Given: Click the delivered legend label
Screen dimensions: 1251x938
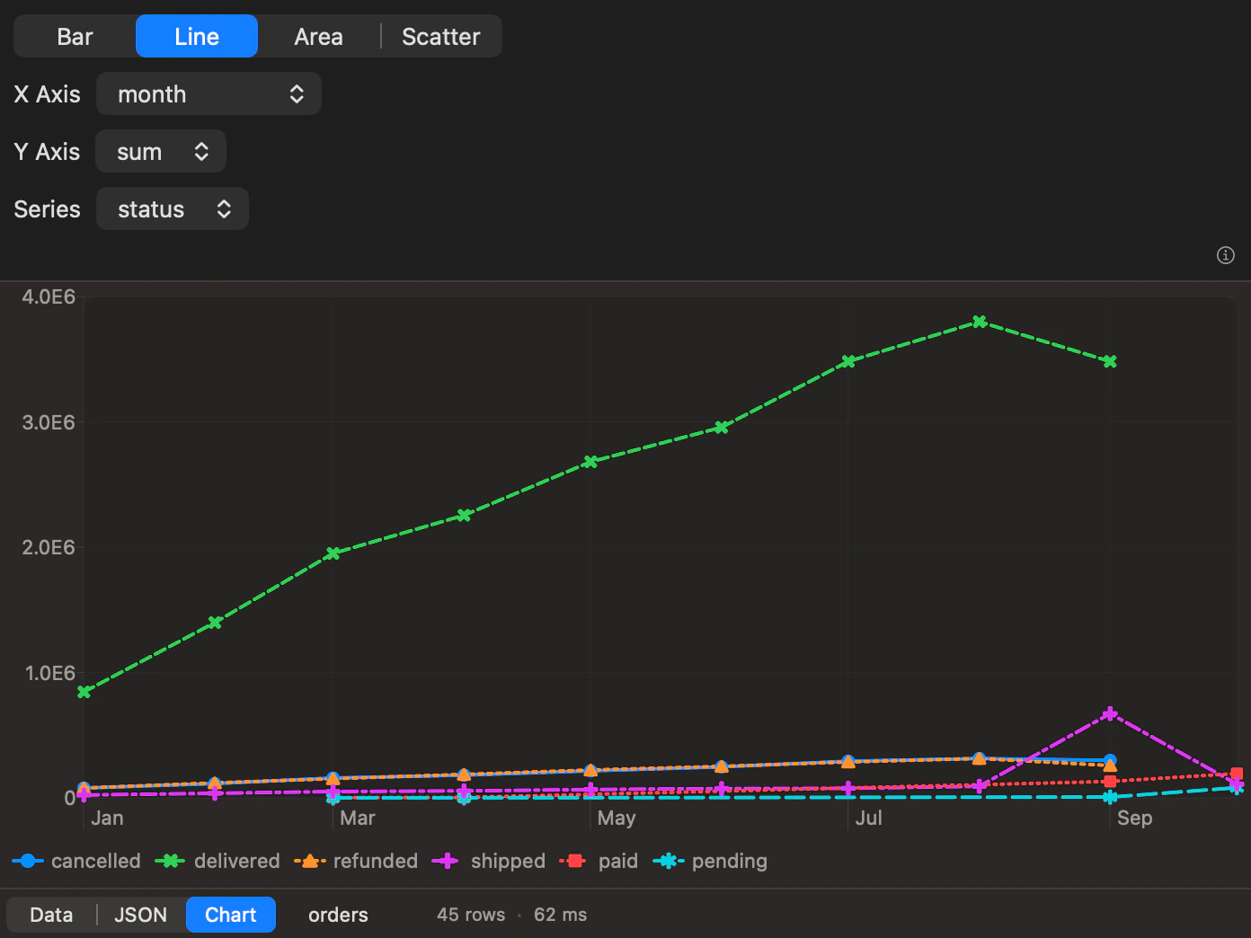Looking at the screenshot, I should [x=237, y=861].
